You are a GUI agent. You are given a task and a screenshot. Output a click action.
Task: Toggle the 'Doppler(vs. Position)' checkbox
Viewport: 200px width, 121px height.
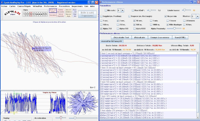coord(101,17)
